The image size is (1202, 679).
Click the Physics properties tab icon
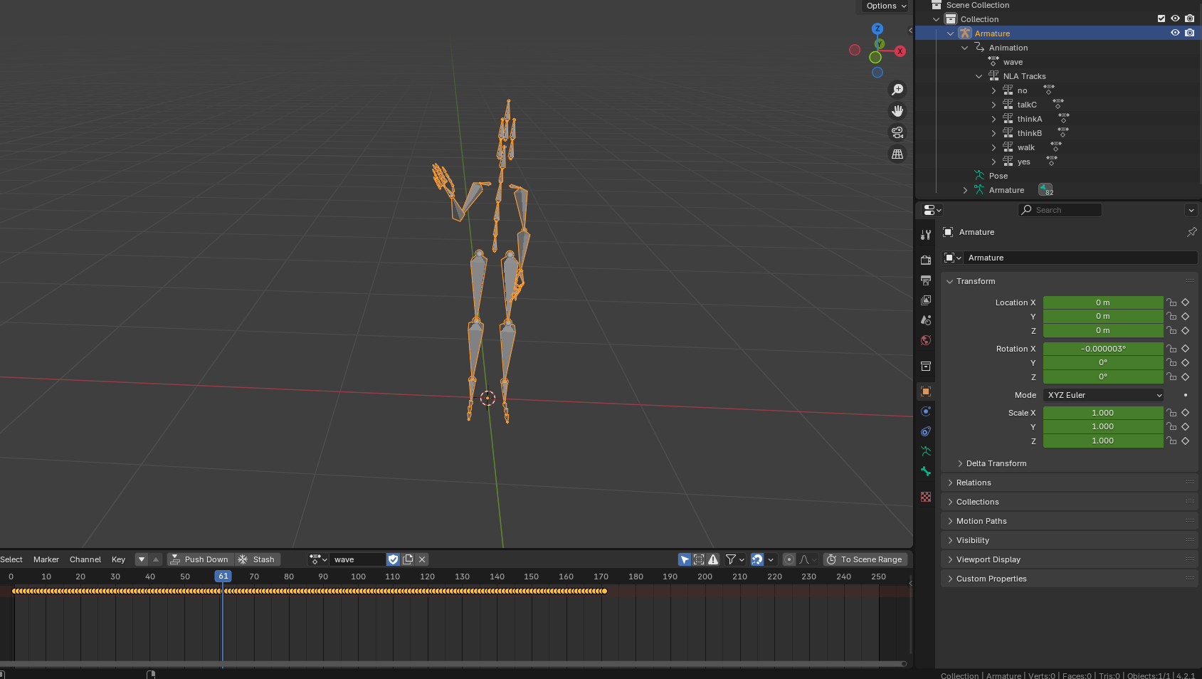pos(926,411)
